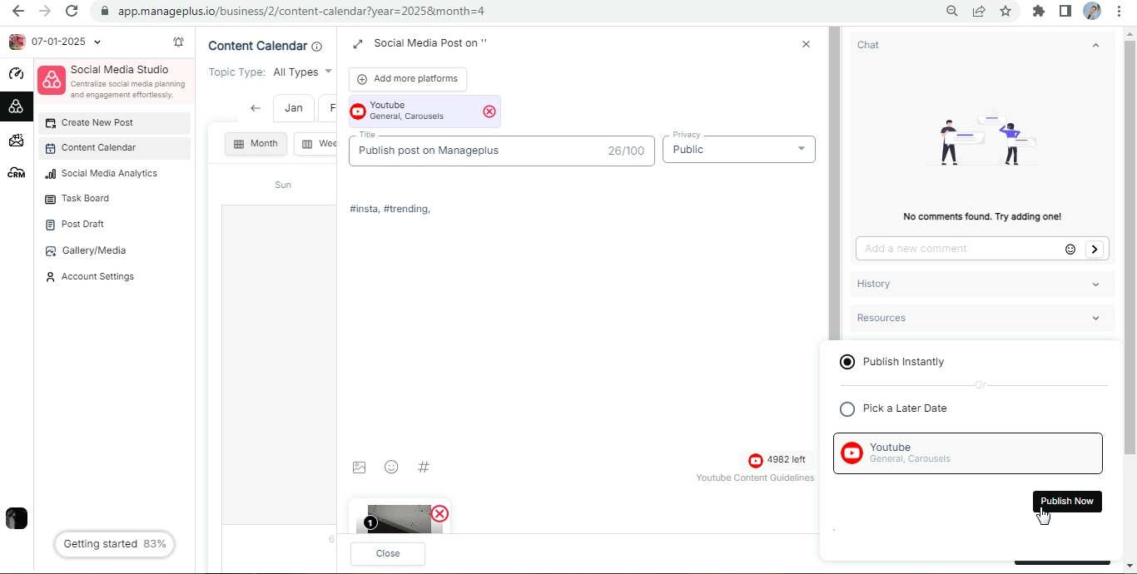The image size is (1137, 574).
Task: Add hashtag using hash icon
Action: click(x=424, y=468)
